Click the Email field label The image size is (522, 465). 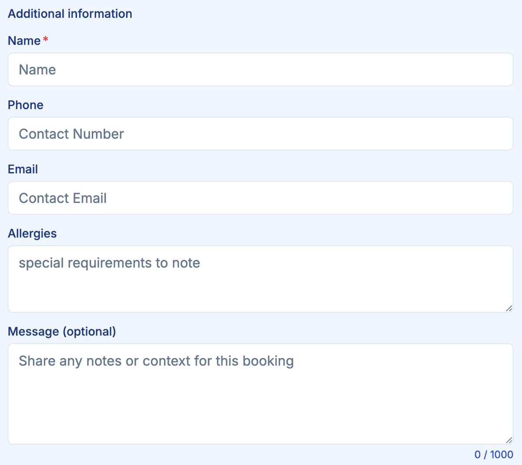click(23, 169)
